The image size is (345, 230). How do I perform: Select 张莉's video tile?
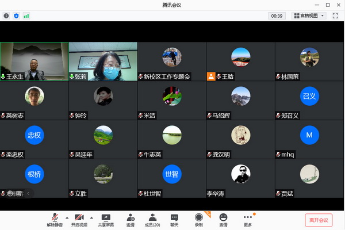[x=103, y=60]
